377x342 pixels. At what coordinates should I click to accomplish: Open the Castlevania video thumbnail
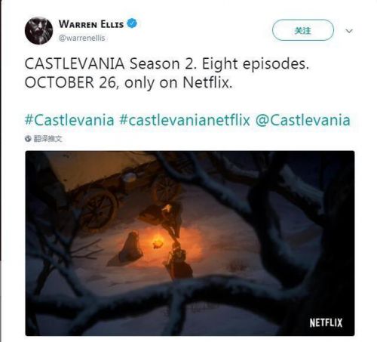(x=190, y=243)
